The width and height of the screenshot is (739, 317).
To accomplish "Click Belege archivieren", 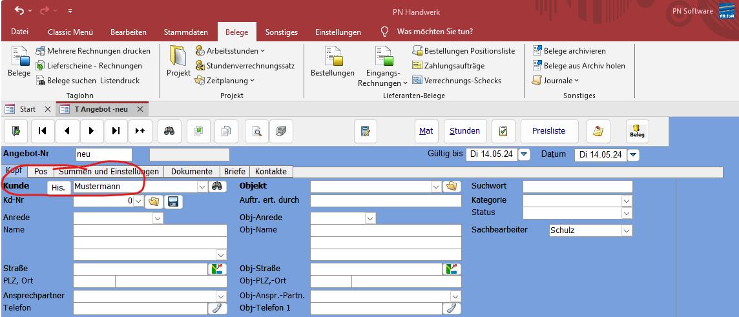I will pos(569,50).
